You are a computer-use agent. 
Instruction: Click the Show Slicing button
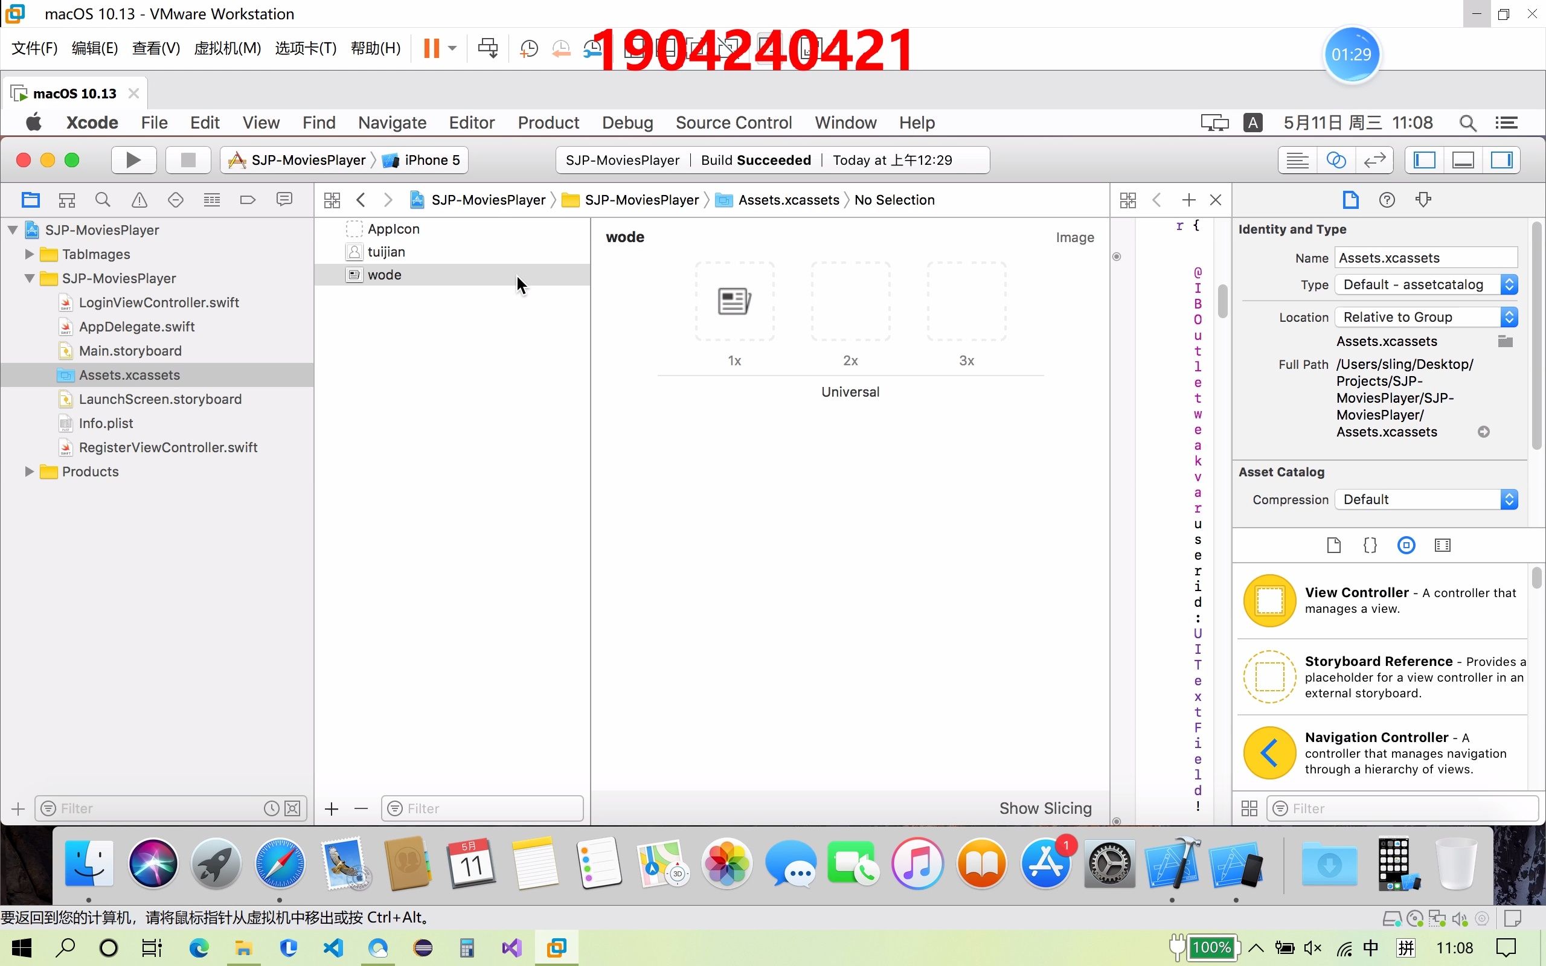[1045, 808]
